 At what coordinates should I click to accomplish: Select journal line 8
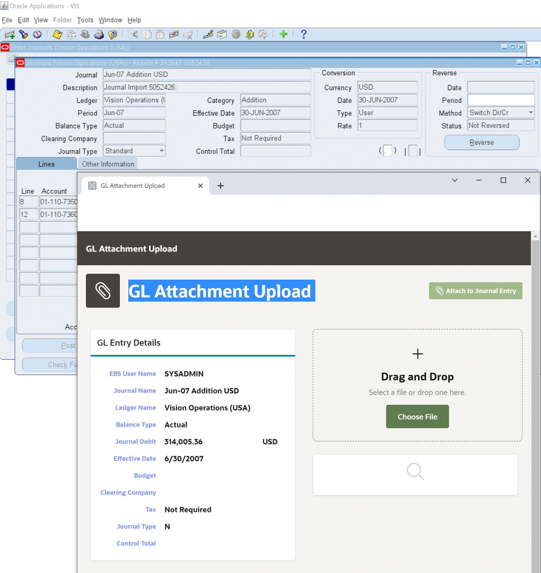[29, 202]
